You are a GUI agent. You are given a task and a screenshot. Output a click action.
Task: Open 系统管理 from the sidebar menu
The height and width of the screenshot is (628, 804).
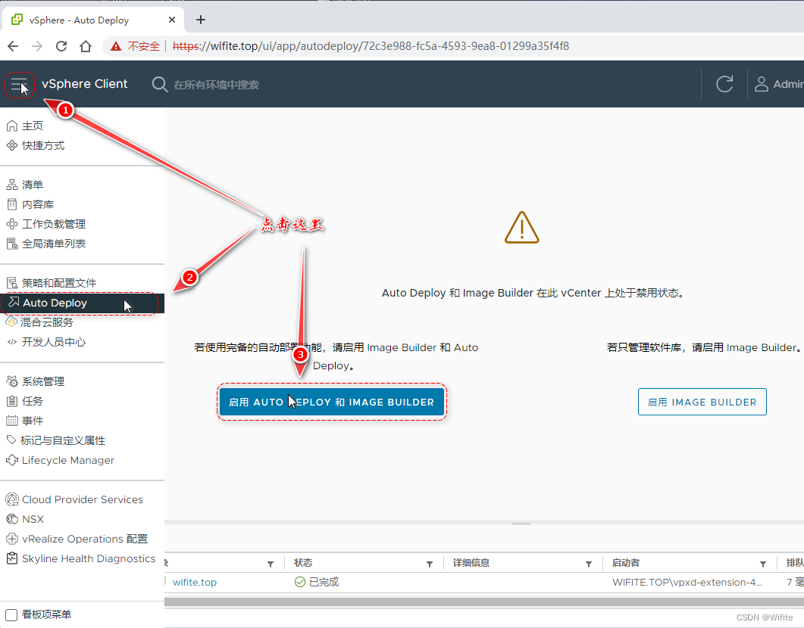pyautogui.click(x=43, y=381)
